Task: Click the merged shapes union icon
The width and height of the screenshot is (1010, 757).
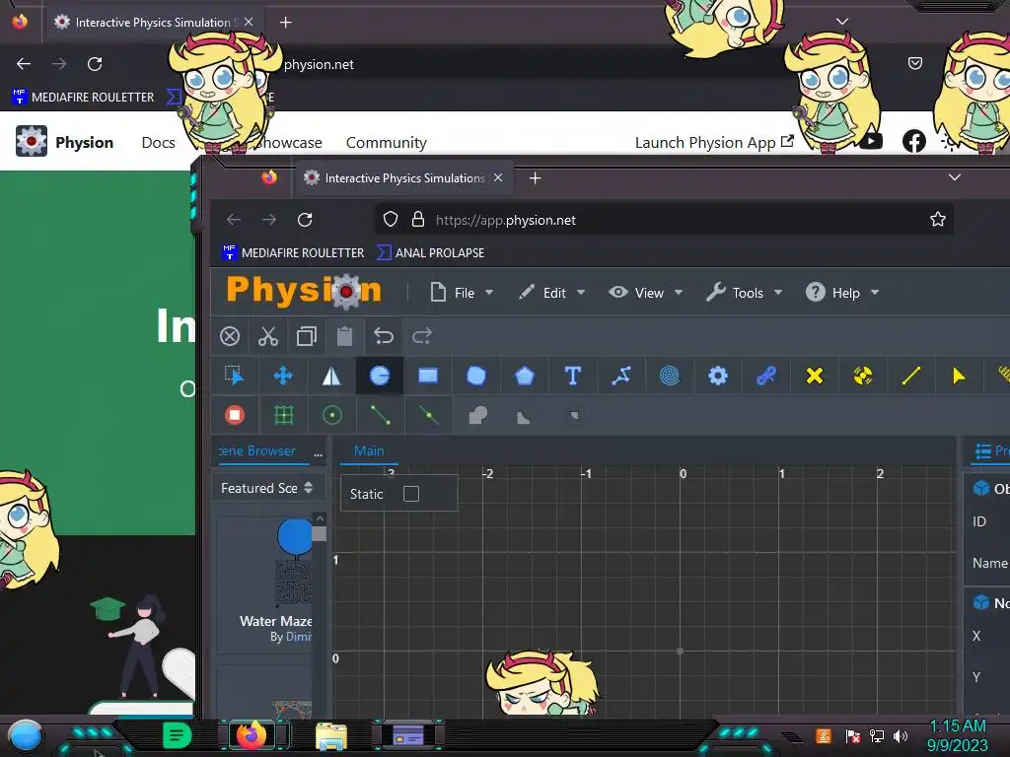Action: (477, 416)
